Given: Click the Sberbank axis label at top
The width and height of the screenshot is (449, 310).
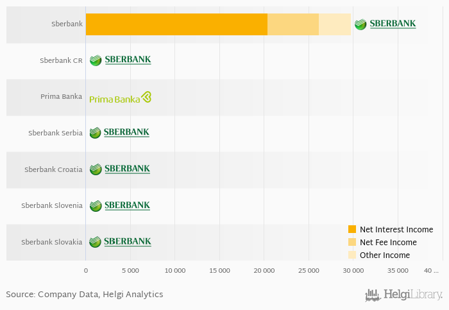Looking at the screenshot, I should tap(67, 24).
